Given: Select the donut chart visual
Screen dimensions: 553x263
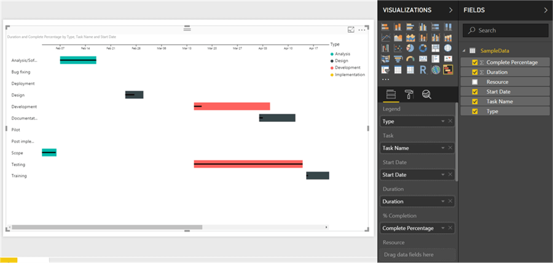Looking at the screenshot, I should coord(423,48).
